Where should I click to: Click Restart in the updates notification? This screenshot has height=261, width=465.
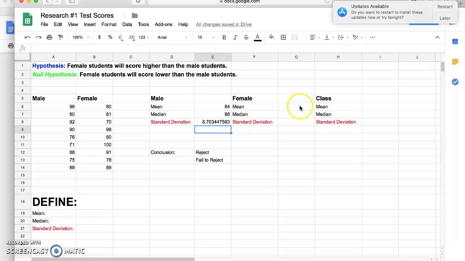(445, 7)
